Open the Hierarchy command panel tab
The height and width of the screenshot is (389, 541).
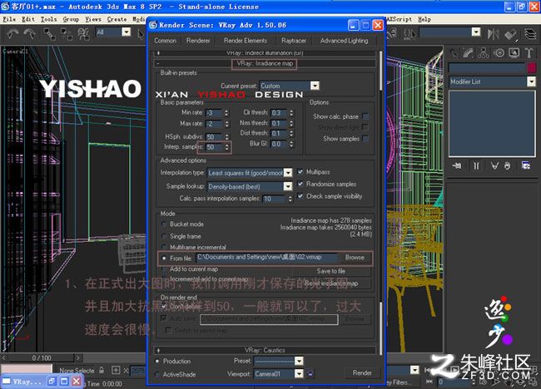click(x=483, y=52)
